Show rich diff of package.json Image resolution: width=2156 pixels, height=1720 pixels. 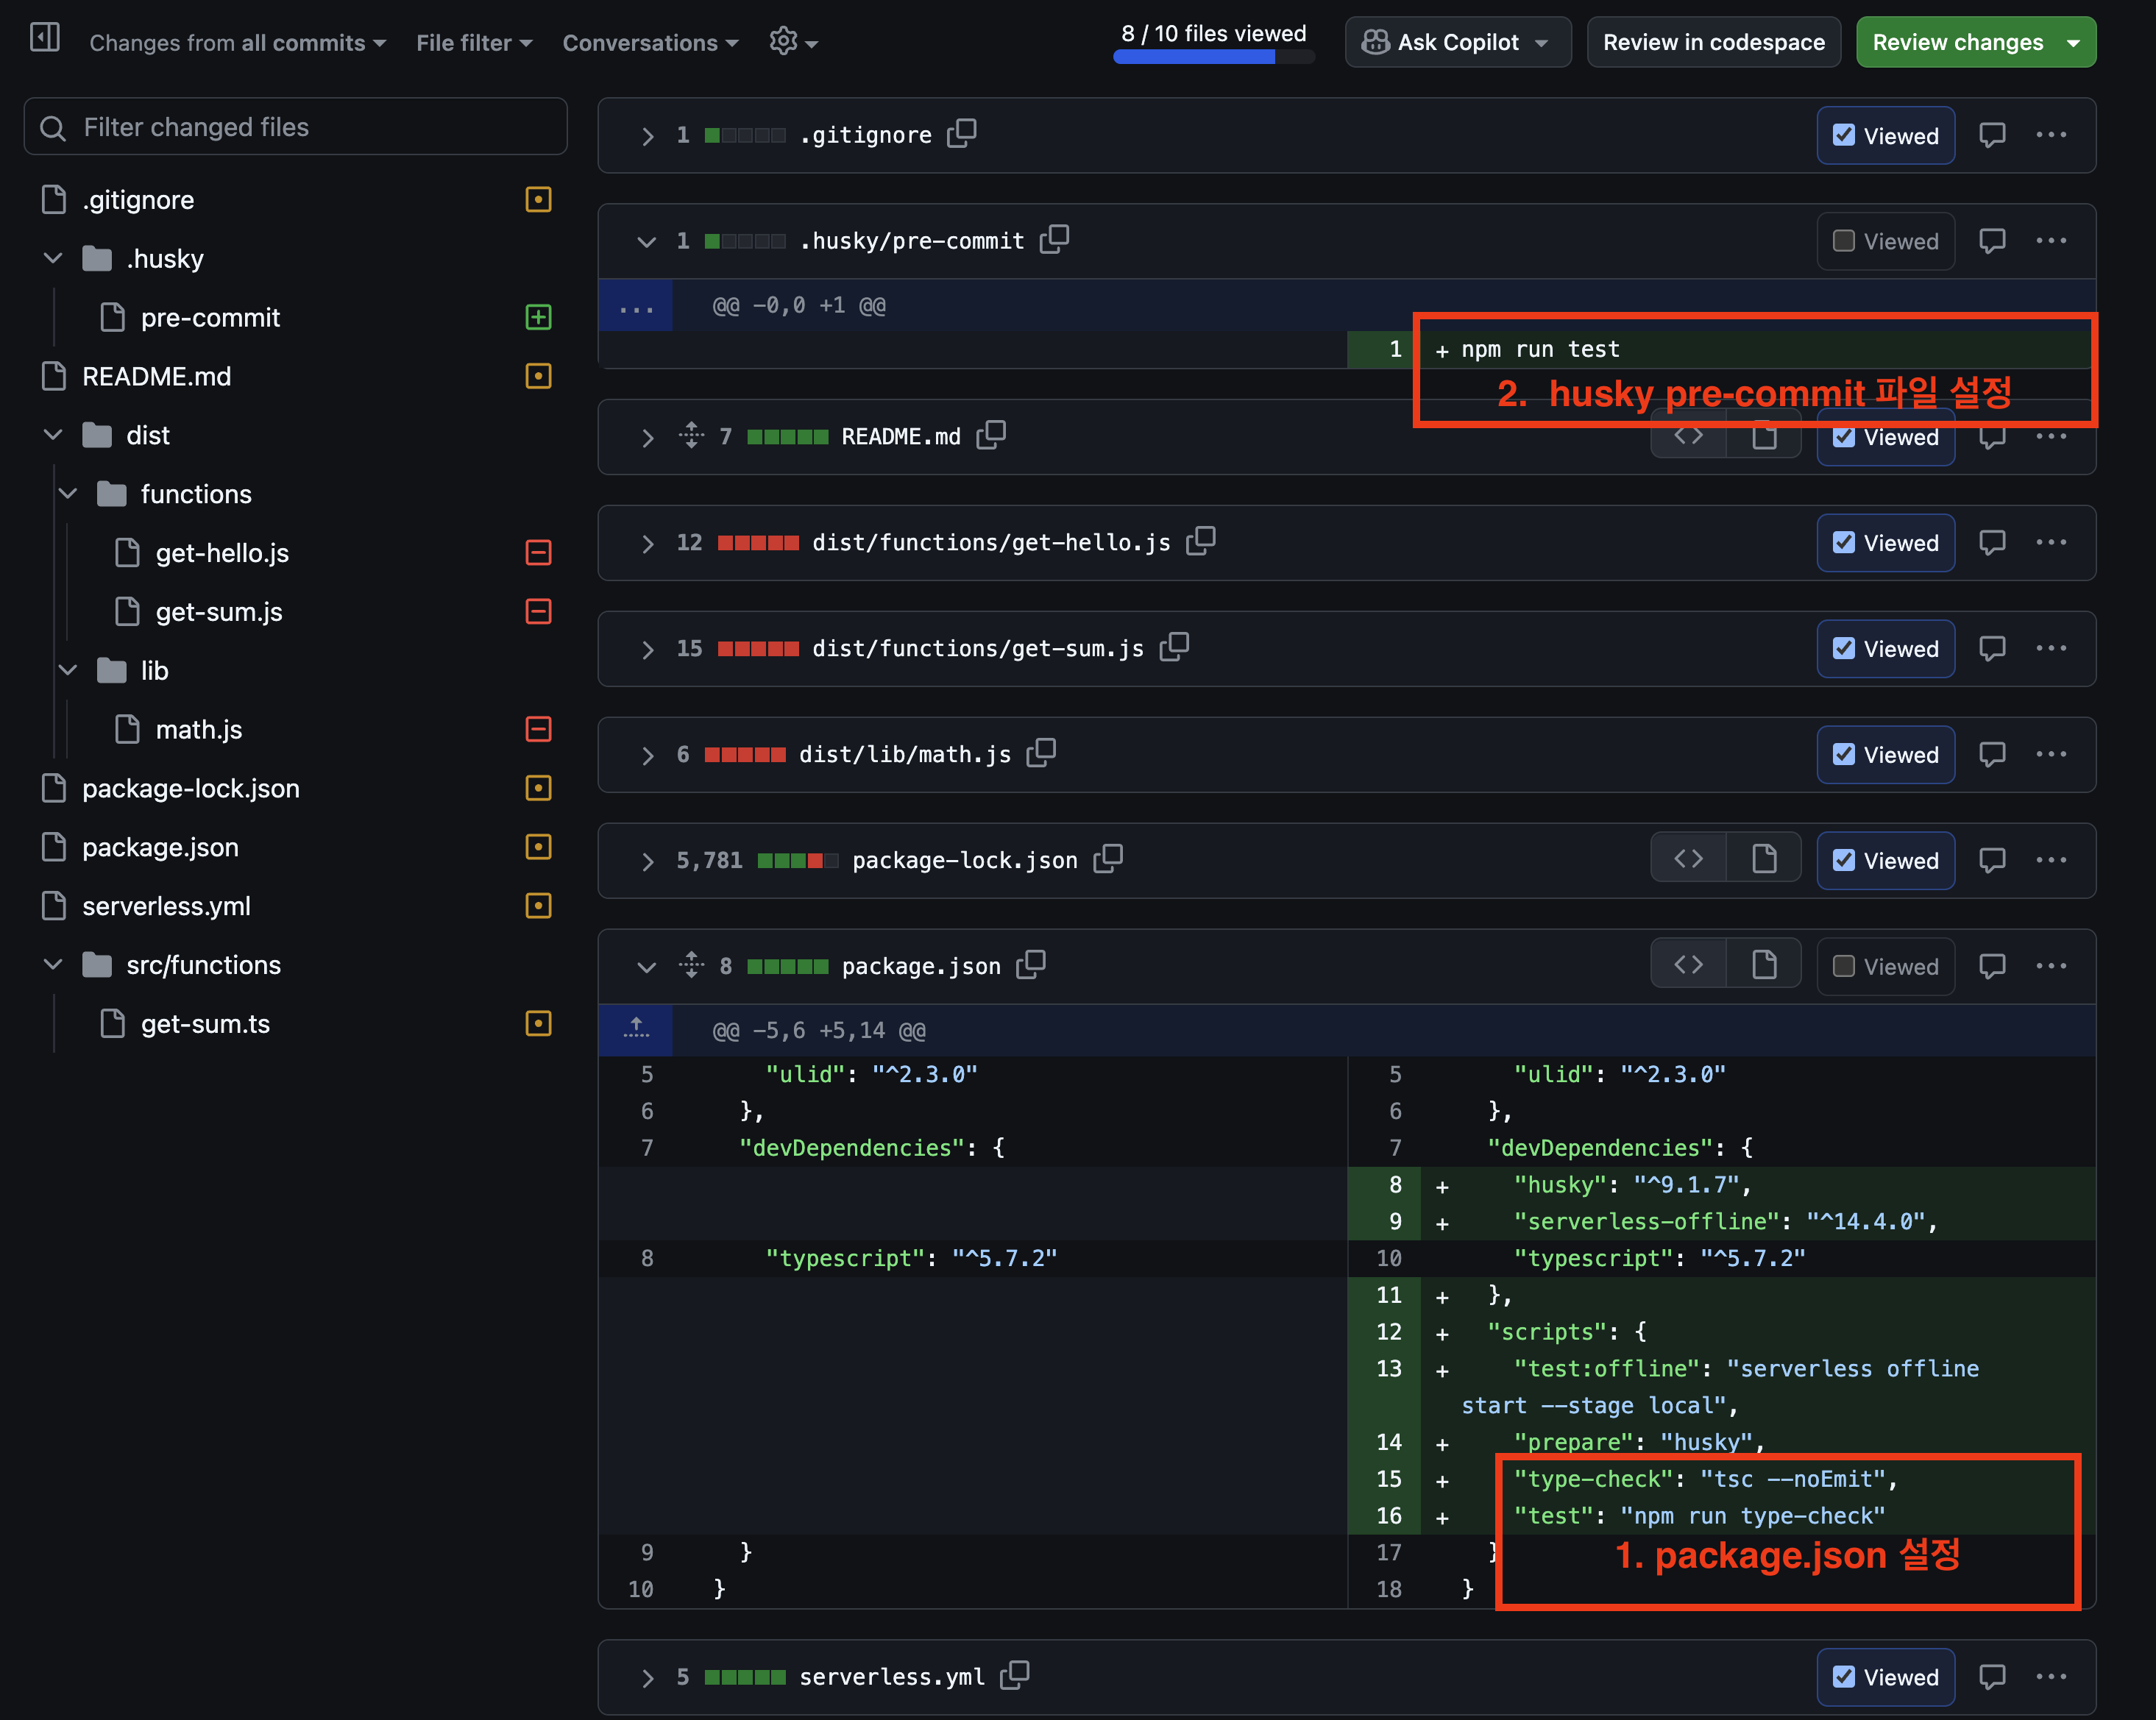[x=1764, y=965]
